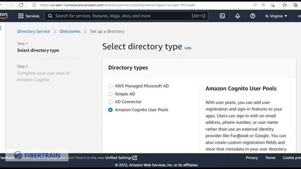
Task: Go to Directories breadcrumb link
Action: (x=70, y=31)
